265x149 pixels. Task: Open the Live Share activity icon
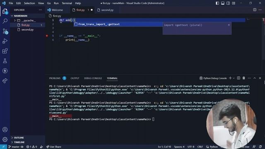(x=5, y=81)
